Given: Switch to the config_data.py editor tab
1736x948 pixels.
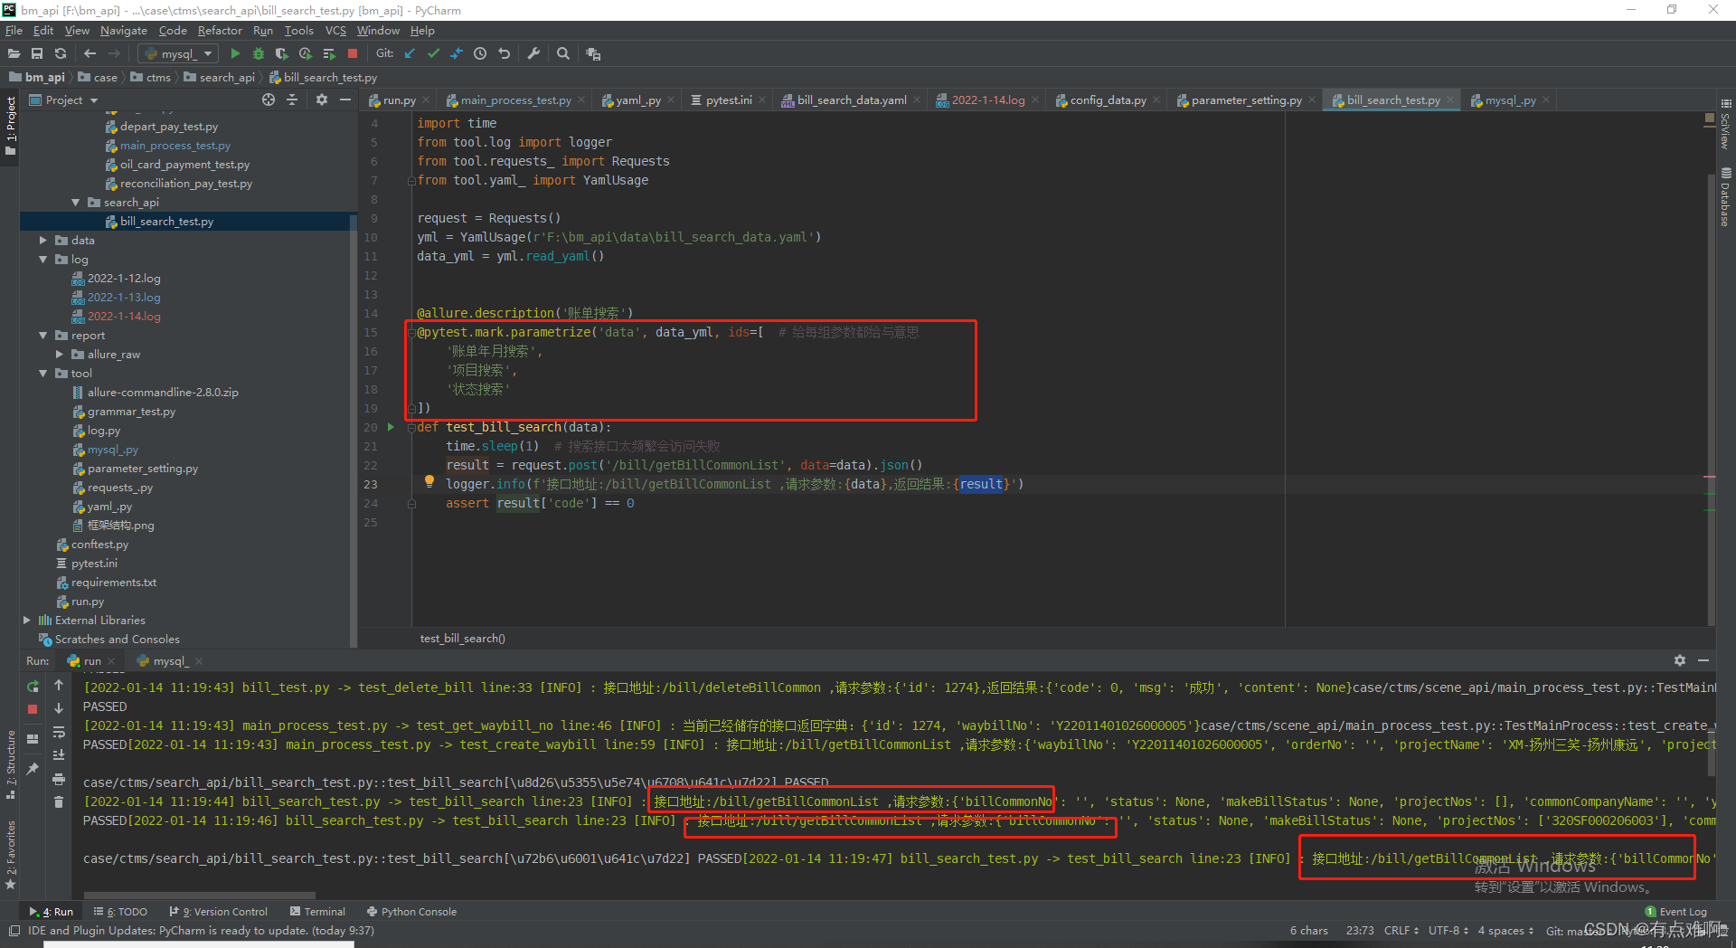Looking at the screenshot, I should point(1108,100).
